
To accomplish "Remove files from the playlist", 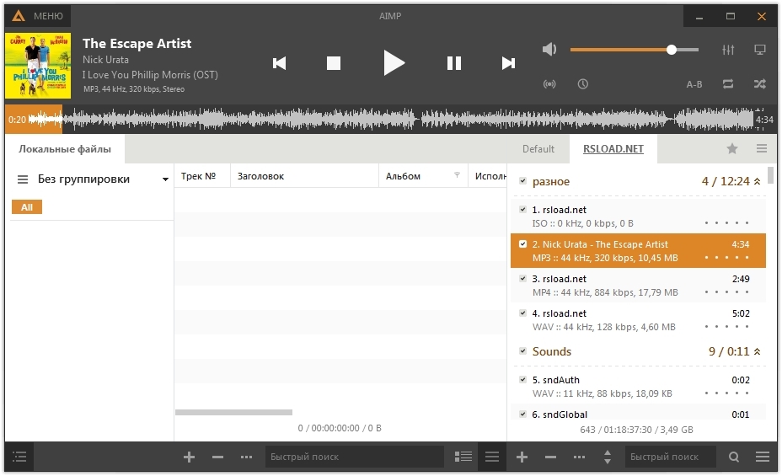I will [550, 457].
